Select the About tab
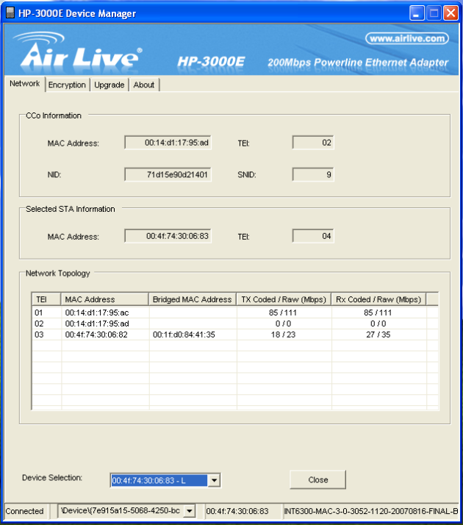 (144, 85)
